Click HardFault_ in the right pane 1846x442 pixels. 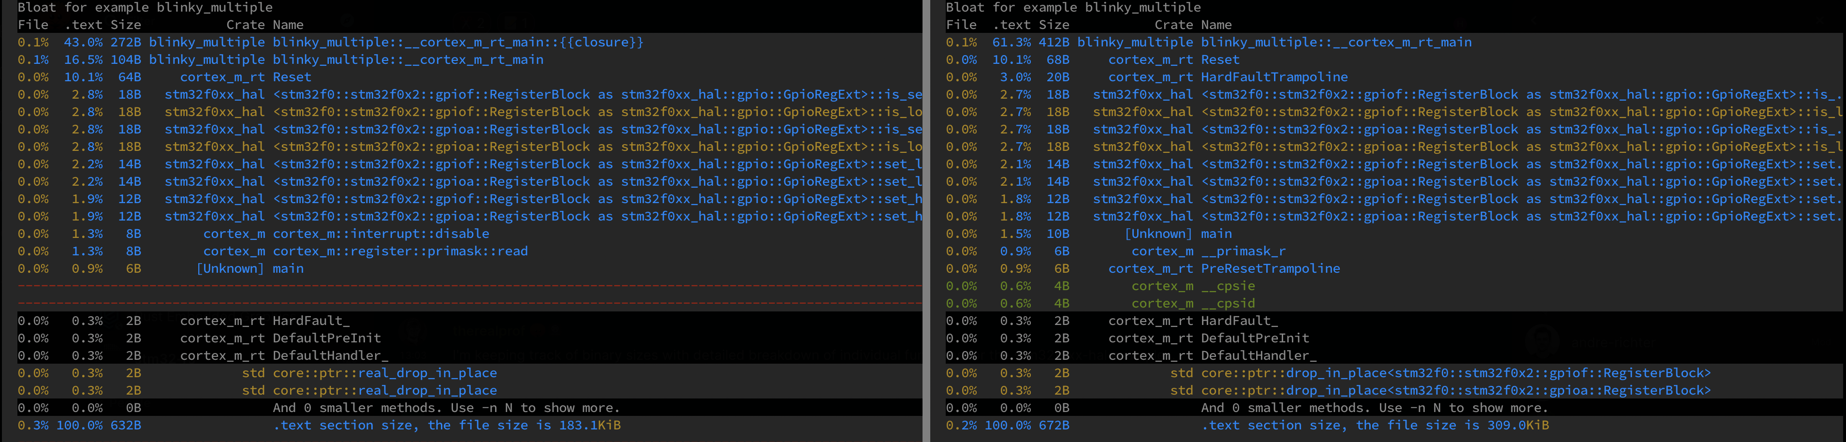1239,321
